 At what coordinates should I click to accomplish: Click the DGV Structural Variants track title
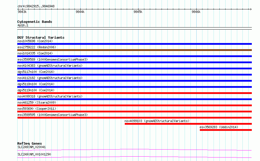click(41, 37)
